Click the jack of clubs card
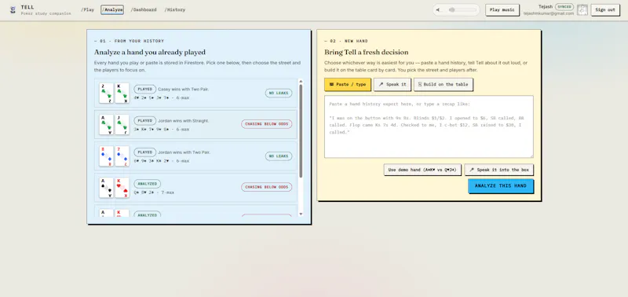 [122, 125]
